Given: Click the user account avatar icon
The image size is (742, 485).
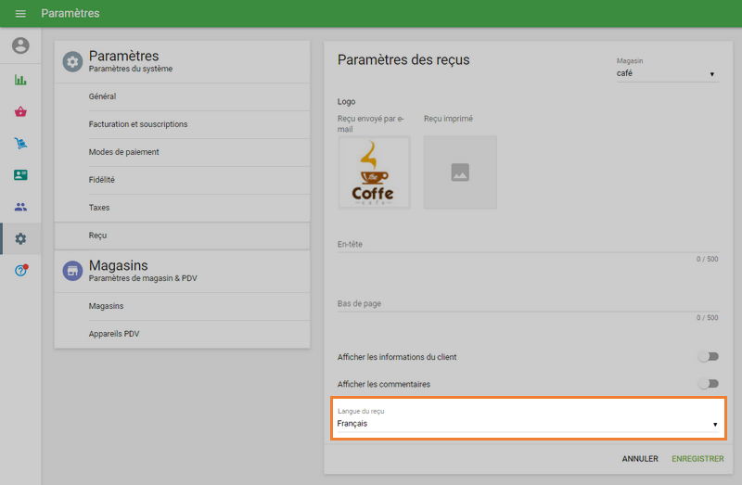Looking at the screenshot, I should click(20, 45).
